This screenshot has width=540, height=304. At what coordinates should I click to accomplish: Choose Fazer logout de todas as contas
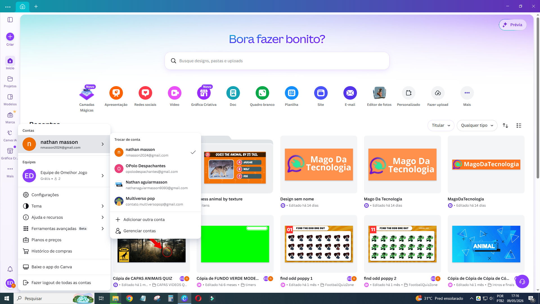tap(64, 283)
